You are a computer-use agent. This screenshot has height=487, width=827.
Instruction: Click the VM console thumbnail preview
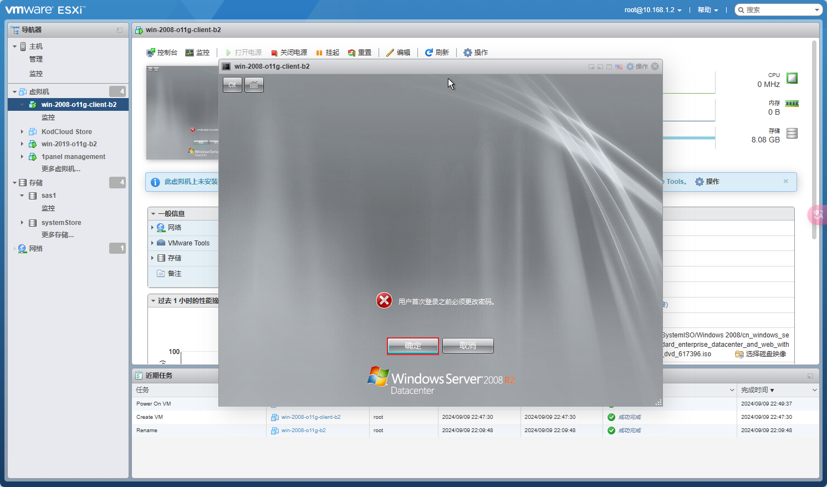pos(182,112)
